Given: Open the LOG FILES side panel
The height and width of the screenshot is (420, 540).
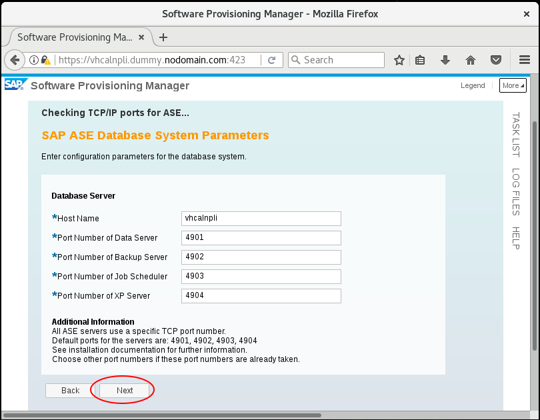Looking at the screenshot, I should tap(515, 192).
